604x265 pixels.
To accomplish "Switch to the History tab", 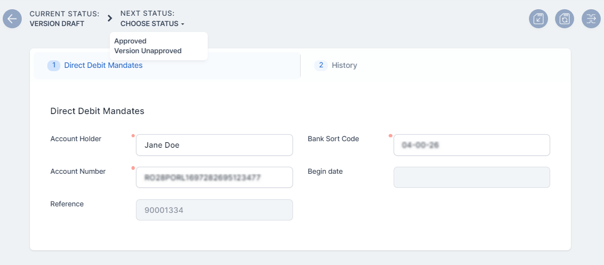I will click(x=344, y=65).
